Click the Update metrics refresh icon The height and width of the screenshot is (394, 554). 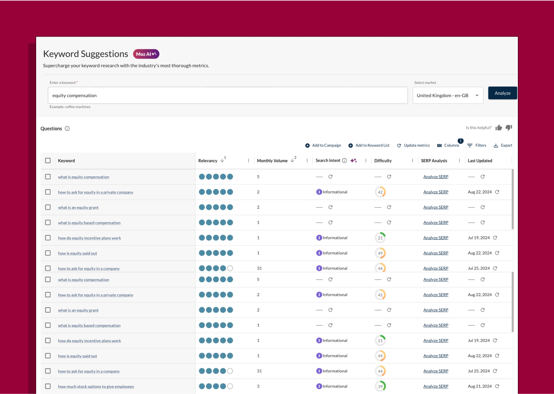coord(399,145)
